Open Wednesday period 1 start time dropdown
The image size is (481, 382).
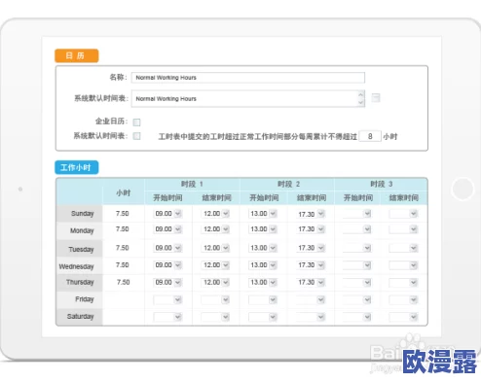[x=167, y=265]
